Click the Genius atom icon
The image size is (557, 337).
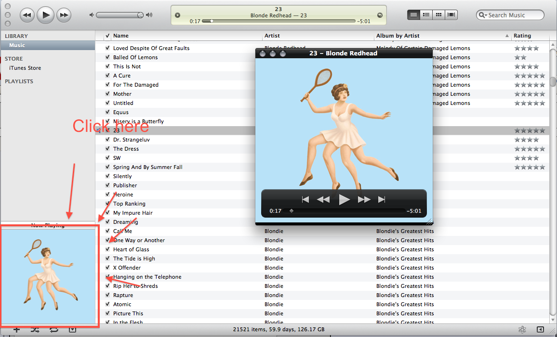click(522, 330)
